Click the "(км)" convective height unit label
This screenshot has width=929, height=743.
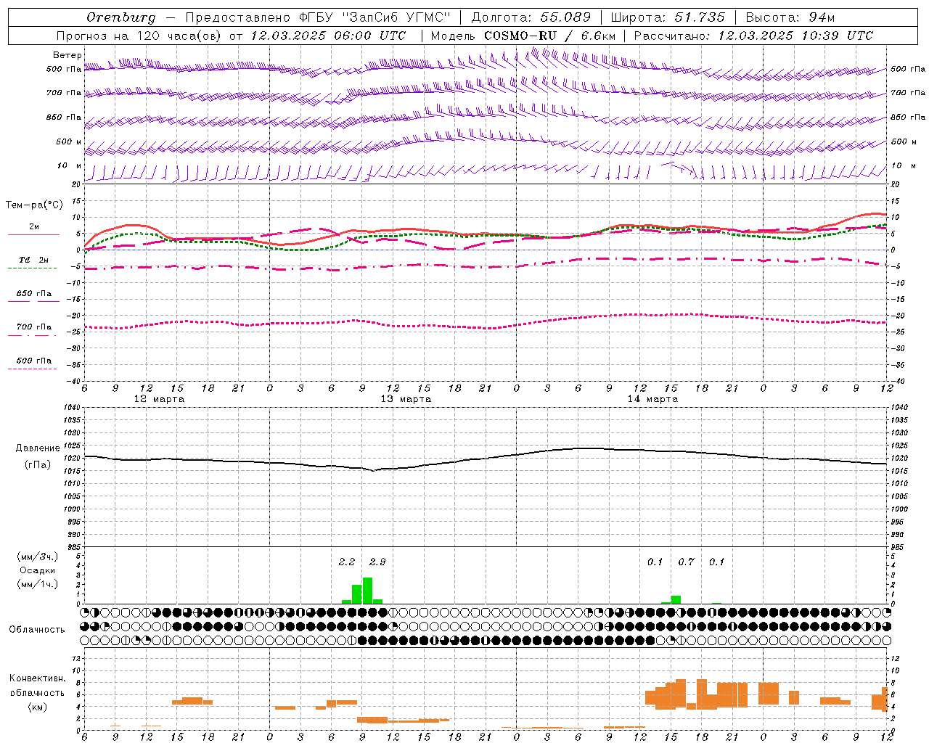[x=37, y=707]
